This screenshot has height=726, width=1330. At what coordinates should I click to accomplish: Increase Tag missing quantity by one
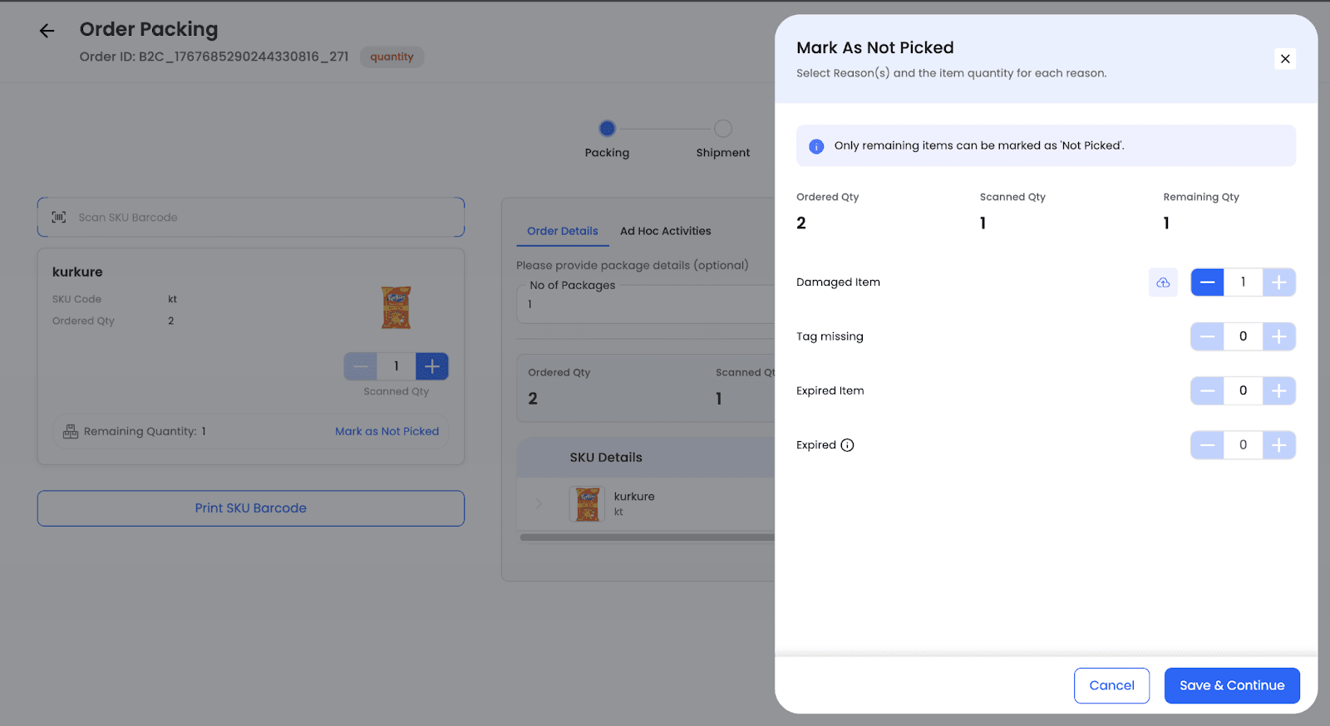click(x=1278, y=336)
